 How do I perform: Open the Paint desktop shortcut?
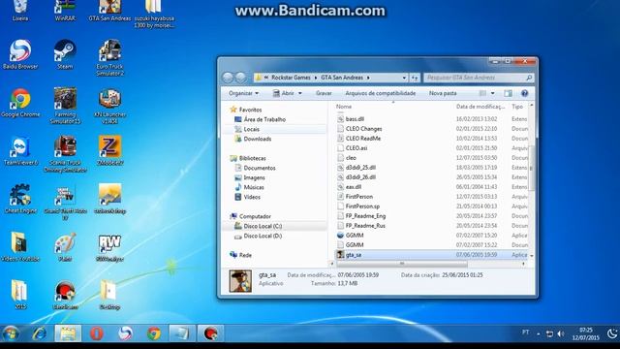pyautogui.click(x=65, y=247)
